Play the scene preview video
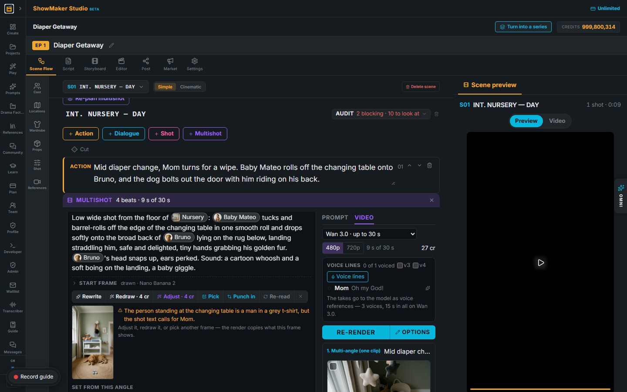Screen dimensions: 627x392 [x=540, y=263]
